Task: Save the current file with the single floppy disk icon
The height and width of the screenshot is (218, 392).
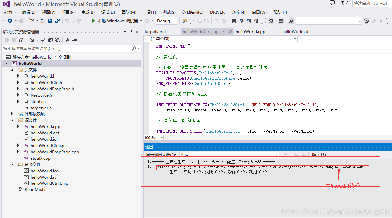Action: [50, 21]
